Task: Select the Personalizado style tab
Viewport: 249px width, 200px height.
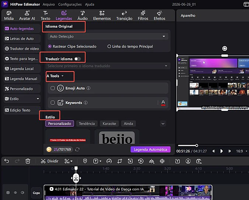Action: pos(59,123)
